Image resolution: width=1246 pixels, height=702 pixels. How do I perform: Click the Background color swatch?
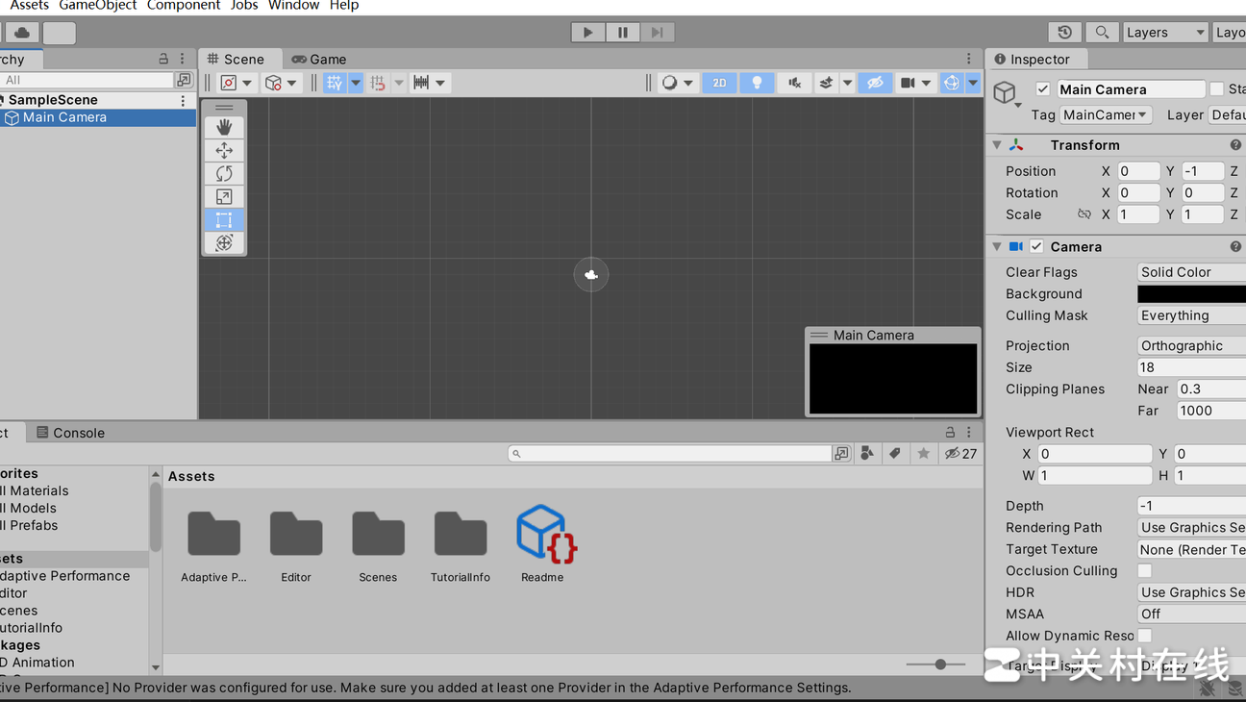coord(1190,294)
